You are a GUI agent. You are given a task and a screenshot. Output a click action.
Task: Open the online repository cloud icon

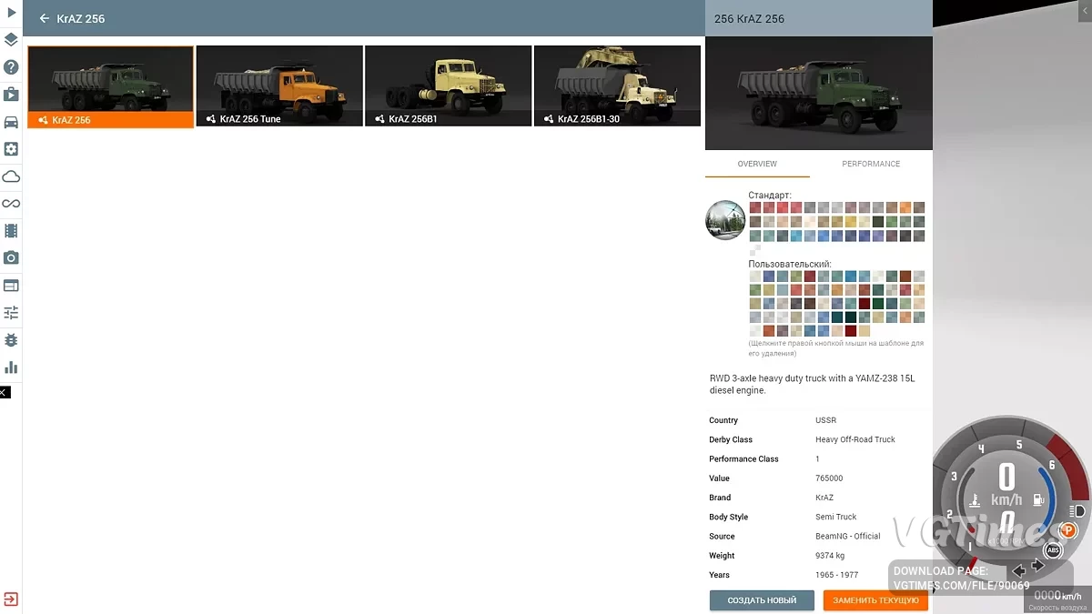click(11, 176)
